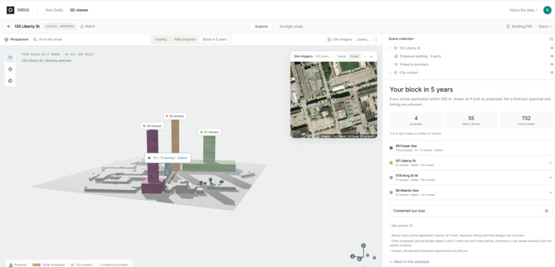This screenshot has height=267, width=555.
Task: Click the Proposed building icon in tree
Action: [396, 56]
